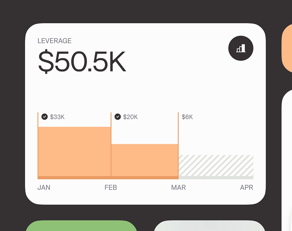Select the February orange bar

click(144, 160)
